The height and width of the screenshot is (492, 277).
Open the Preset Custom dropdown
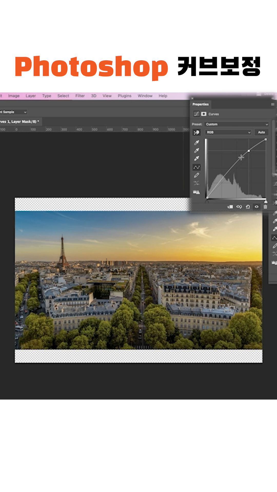click(x=237, y=124)
